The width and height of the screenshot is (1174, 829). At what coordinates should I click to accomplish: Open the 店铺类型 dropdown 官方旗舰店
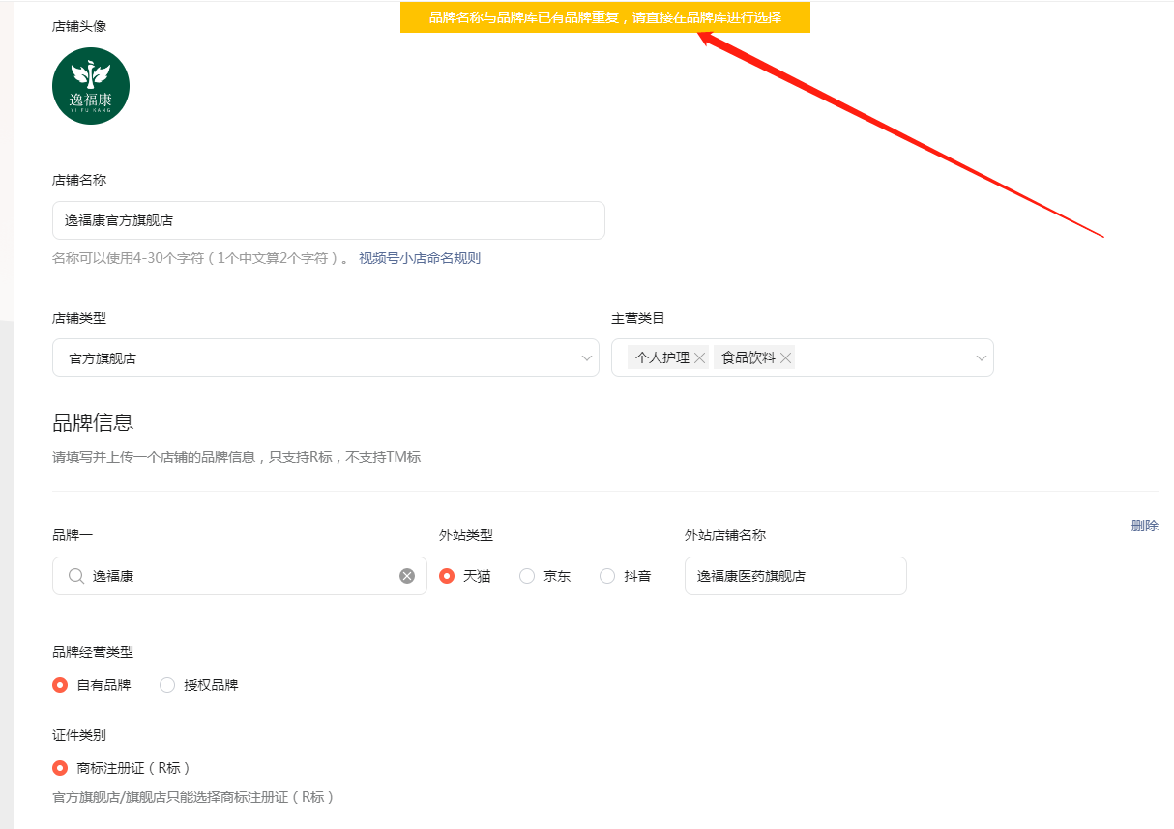[326, 357]
